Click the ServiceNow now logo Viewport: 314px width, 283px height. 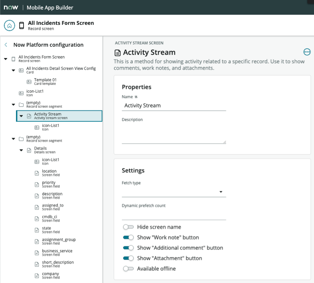(x=11, y=7)
